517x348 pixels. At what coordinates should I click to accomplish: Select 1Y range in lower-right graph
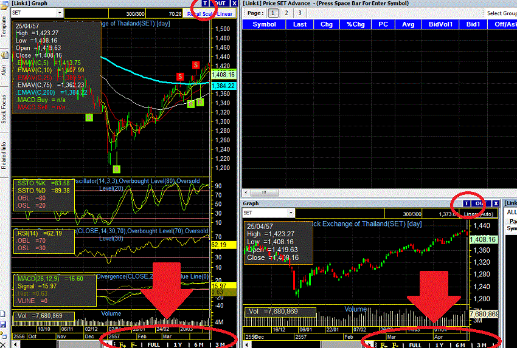[439, 345]
